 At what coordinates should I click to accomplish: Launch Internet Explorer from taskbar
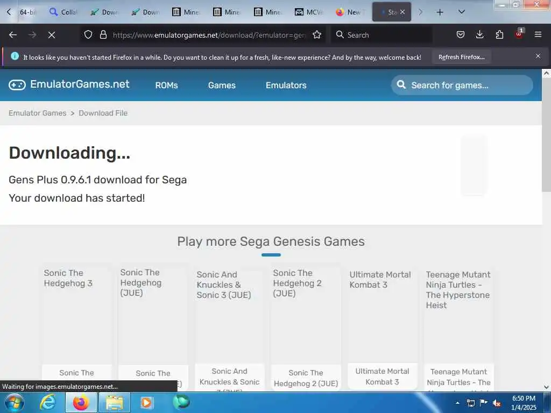47,402
